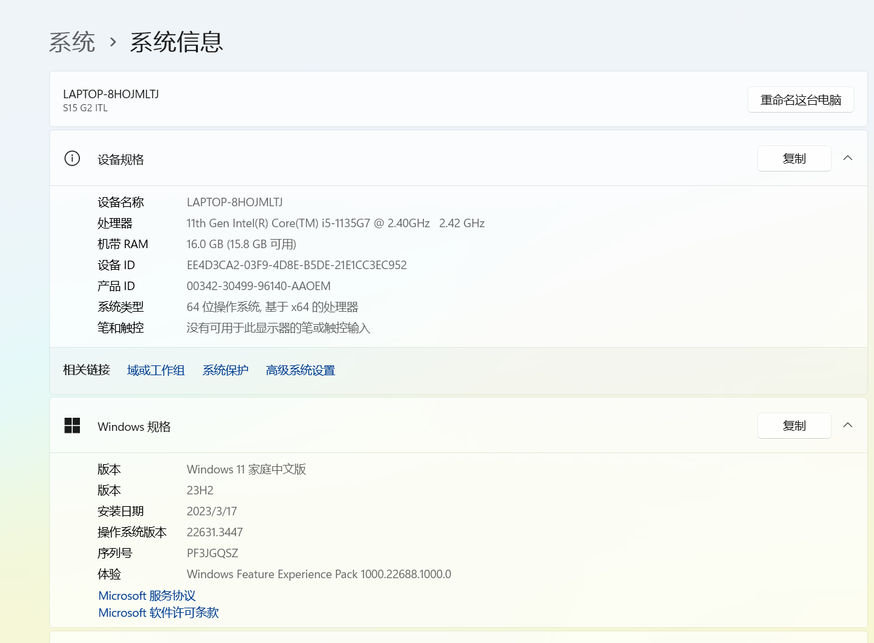
Task: Copy the 设备规格 details
Action: point(794,158)
